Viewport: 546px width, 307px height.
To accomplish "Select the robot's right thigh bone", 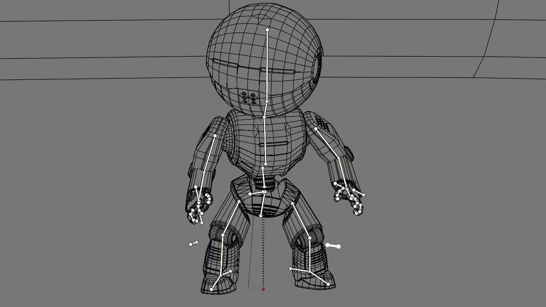I will [x=231, y=218].
